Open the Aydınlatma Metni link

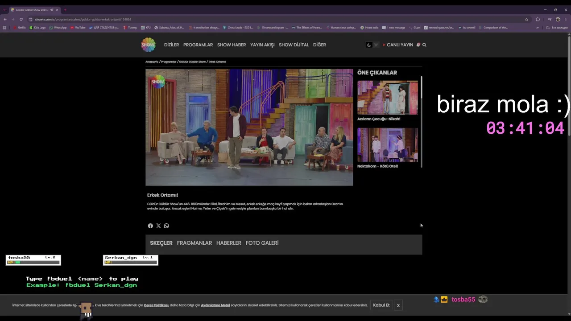[x=215, y=305]
